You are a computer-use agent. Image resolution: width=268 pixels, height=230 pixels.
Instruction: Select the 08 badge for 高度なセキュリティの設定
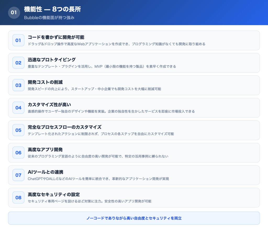point(18,198)
